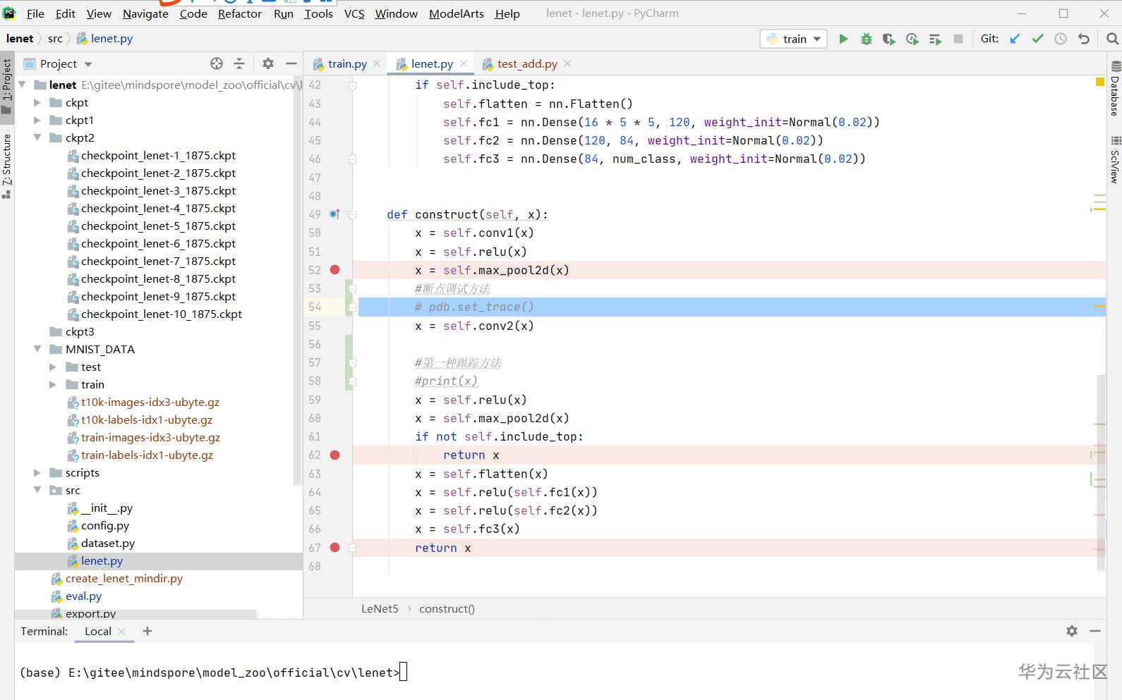Click the locate-file target icon in Project panel

[x=217, y=63]
